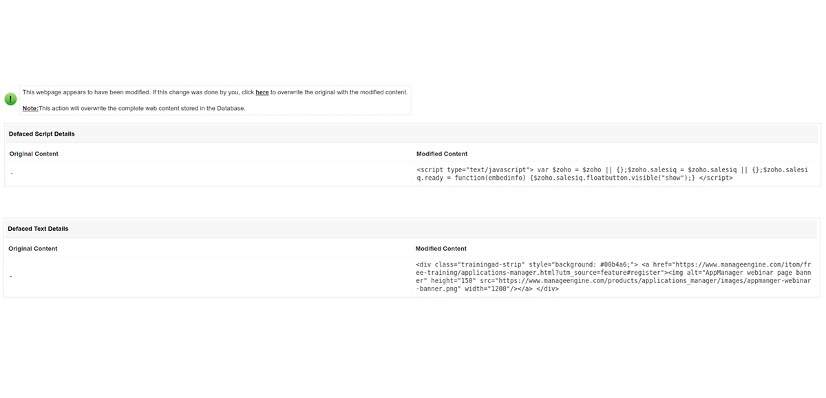
Task: Select the 'Defaced Script Details' section header
Action: coord(40,134)
